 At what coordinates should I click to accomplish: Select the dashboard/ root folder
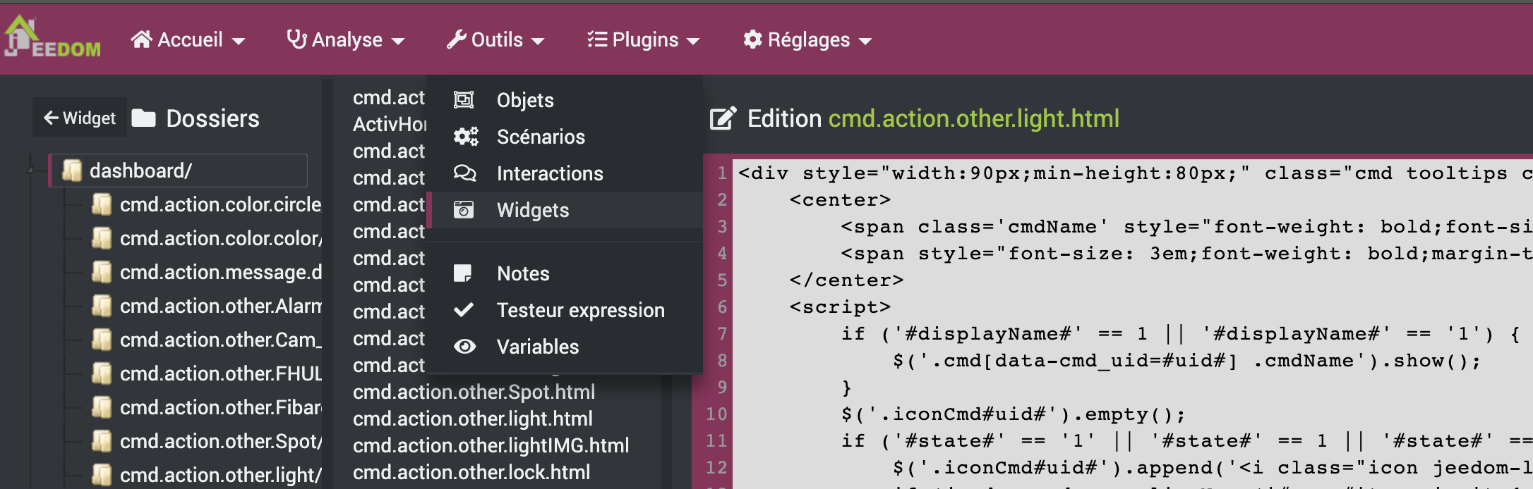pos(140,171)
